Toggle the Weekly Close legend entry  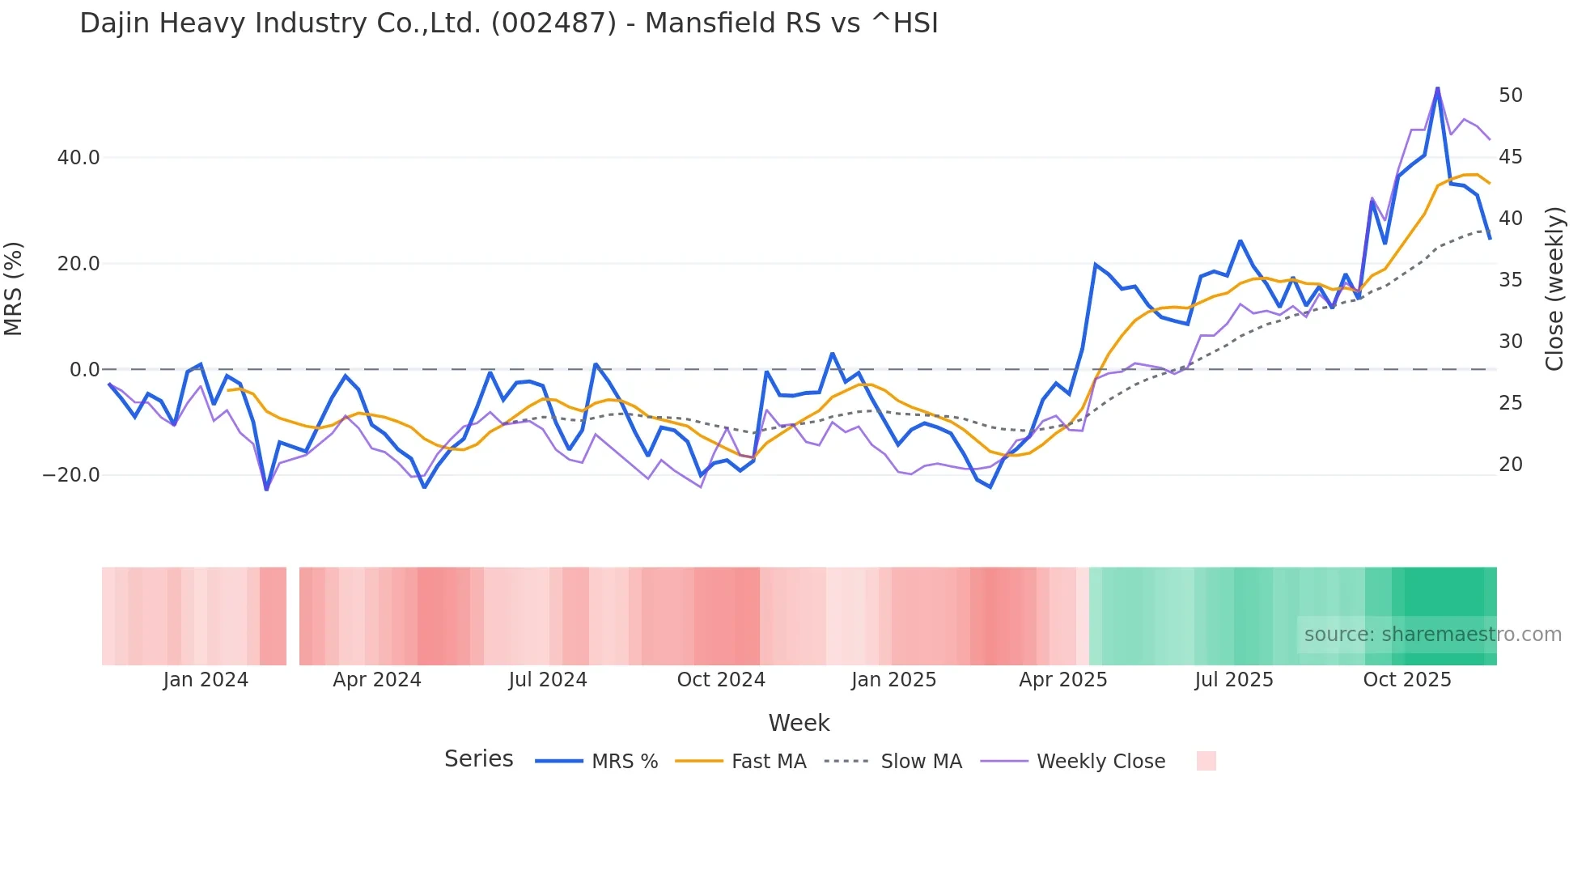click(x=1073, y=762)
